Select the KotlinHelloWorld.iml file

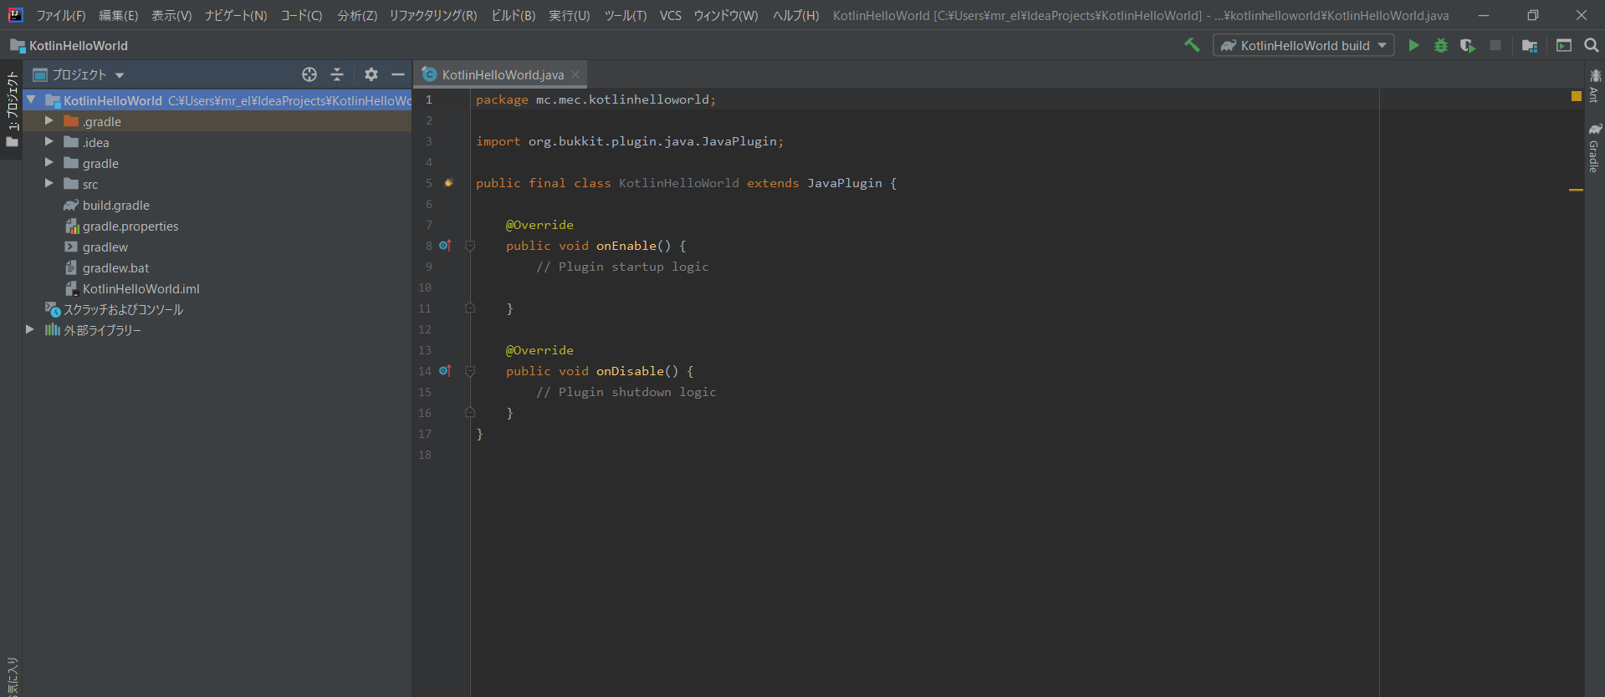(x=141, y=288)
